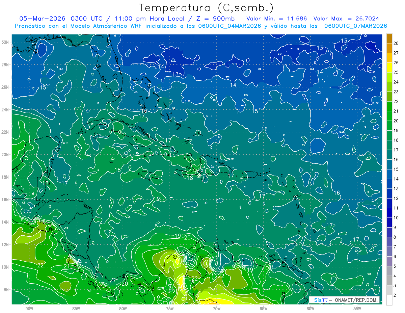Image resolution: width=405 pixels, height=313 pixels.
Task: Click the "0600UTC_07MAR2026" valid-until time text
Action: point(355,26)
